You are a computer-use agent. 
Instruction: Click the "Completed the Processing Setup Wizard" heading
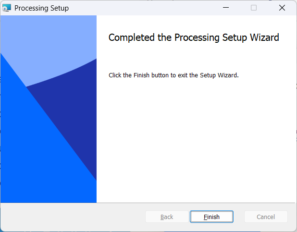194,37
